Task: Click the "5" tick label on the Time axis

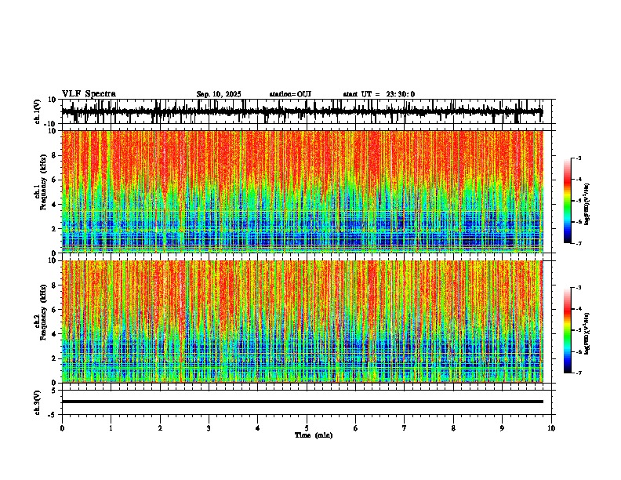Action: [x=307, y=428]
